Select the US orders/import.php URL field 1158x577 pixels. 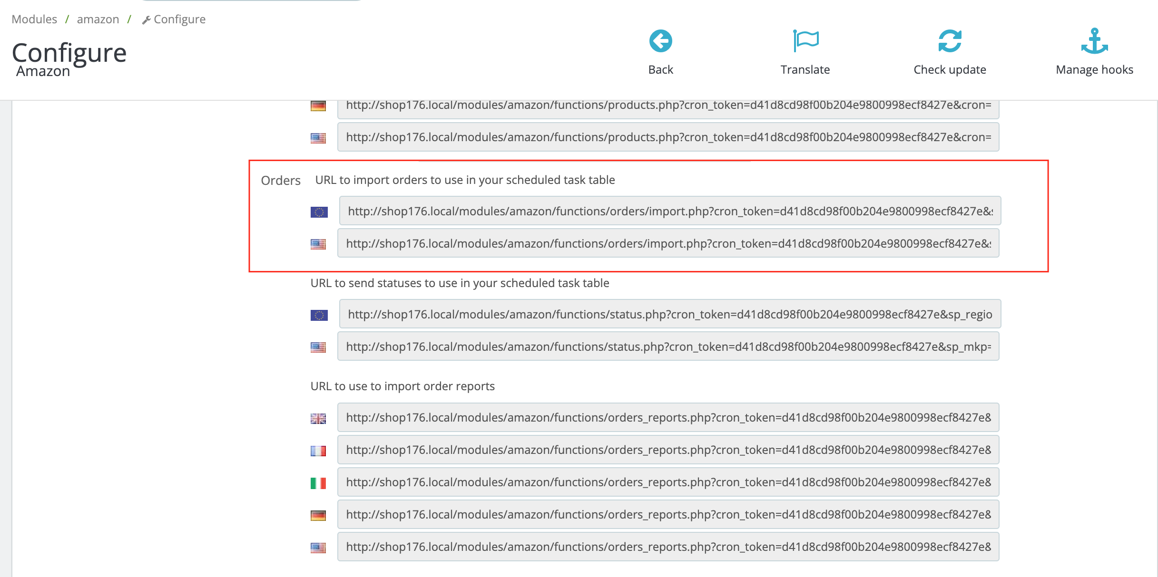[668, 243]
